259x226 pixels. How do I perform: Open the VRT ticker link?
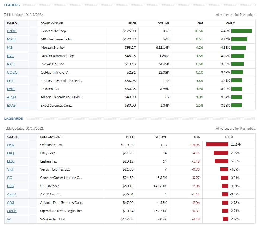10,169
